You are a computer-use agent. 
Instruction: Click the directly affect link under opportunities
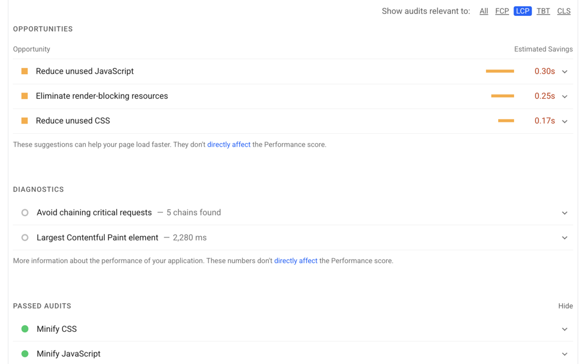coord(229,144)
